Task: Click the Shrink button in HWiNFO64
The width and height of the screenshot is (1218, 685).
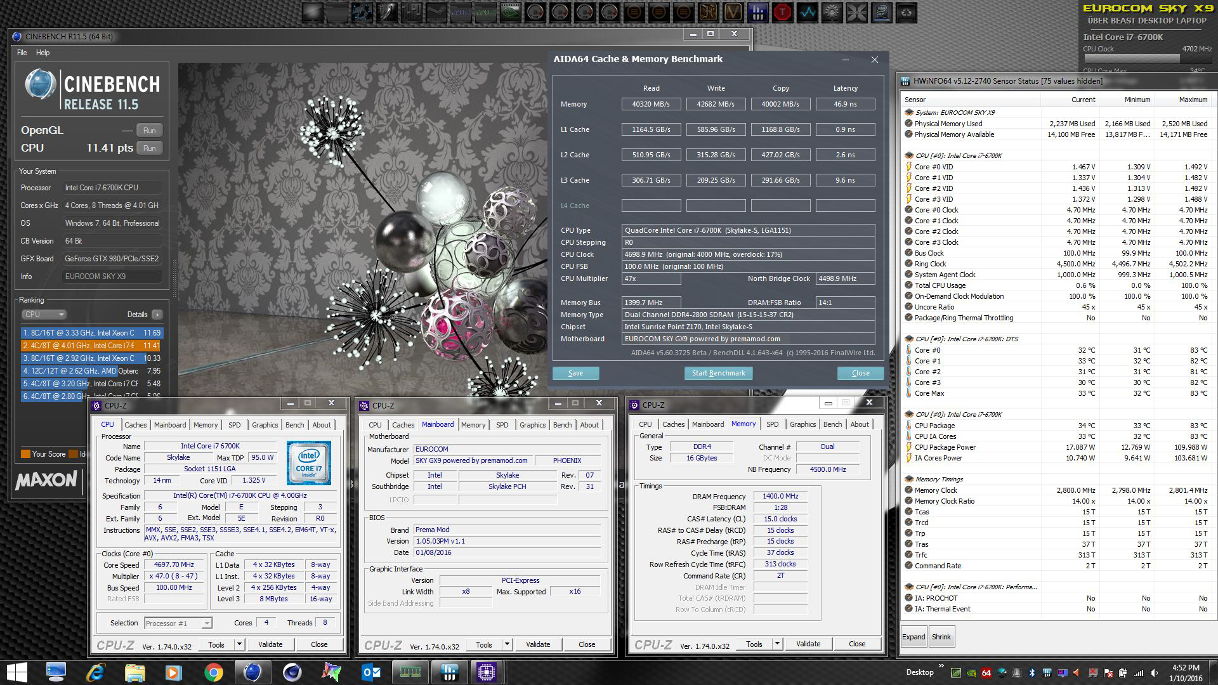Action: tap(941, 637)
